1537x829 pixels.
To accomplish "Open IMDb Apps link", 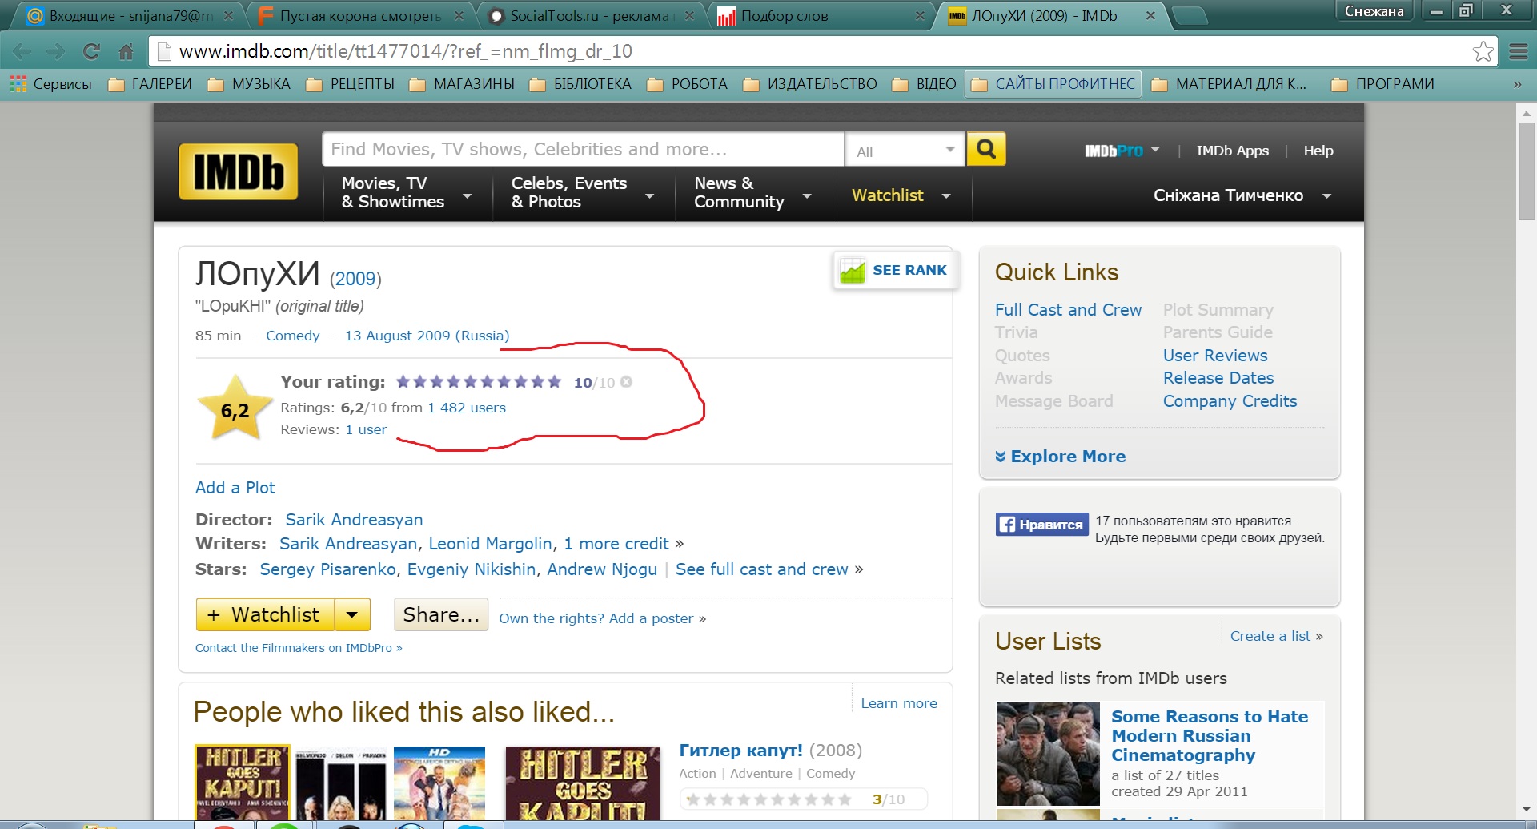I will [1232, 151].
